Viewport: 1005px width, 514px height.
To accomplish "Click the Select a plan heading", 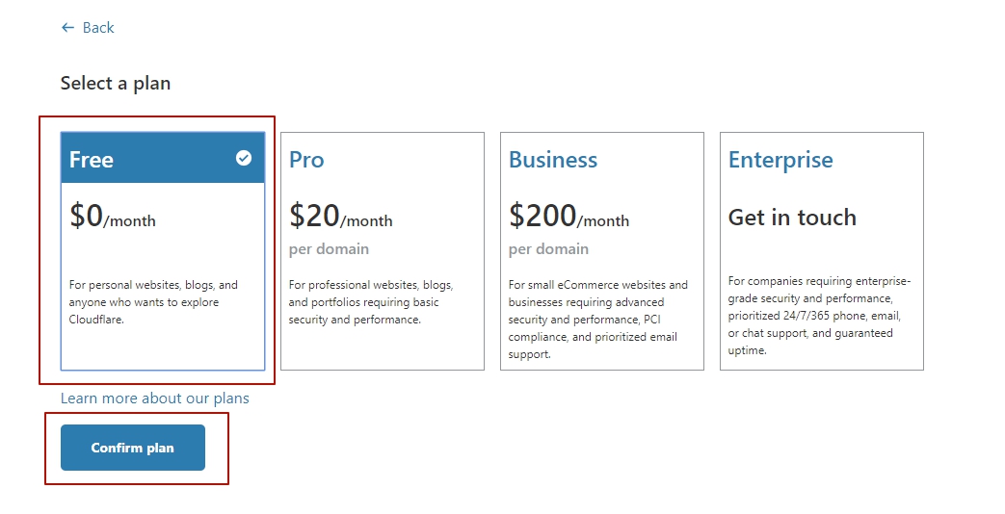I will 116,84.
